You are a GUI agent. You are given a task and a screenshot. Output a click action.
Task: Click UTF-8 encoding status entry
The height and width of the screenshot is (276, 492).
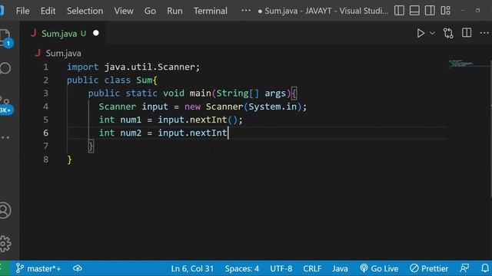point(281,268)
